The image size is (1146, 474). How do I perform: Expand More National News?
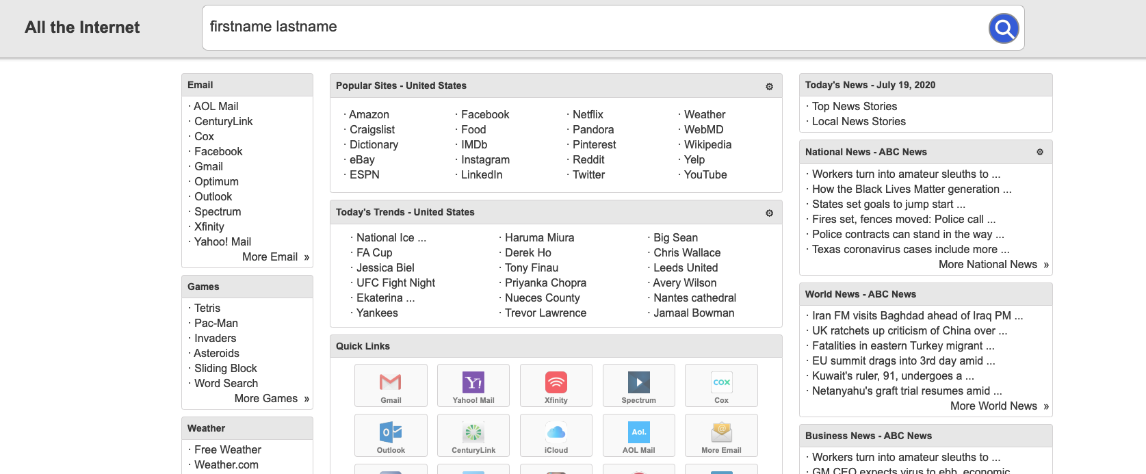tap(993, 265)
